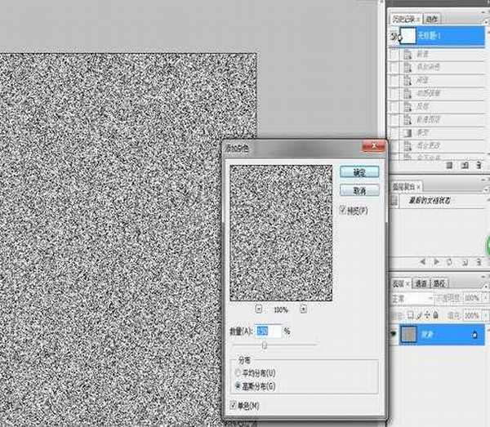Switch to the 路径 Paths tab
This screenshot has width=490, height=427.
point(439,283)
